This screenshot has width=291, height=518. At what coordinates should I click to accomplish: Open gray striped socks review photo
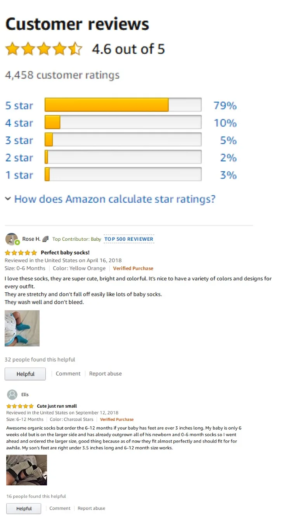tap(26, 470)
